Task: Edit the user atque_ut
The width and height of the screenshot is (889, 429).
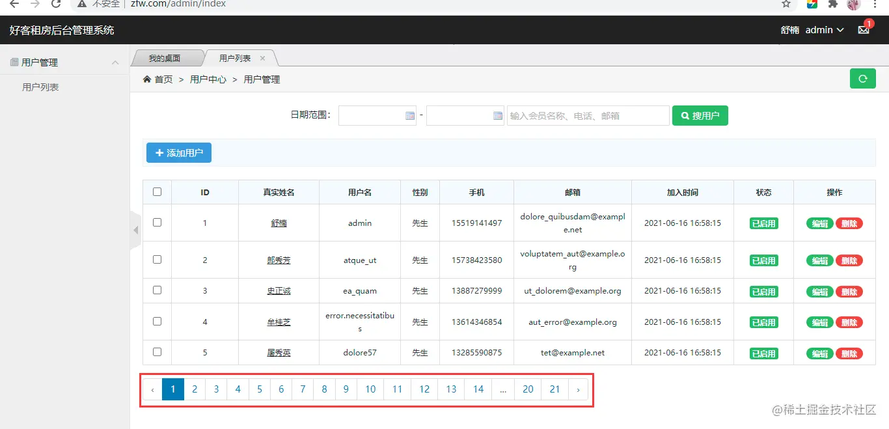Action: click(820, 260)
